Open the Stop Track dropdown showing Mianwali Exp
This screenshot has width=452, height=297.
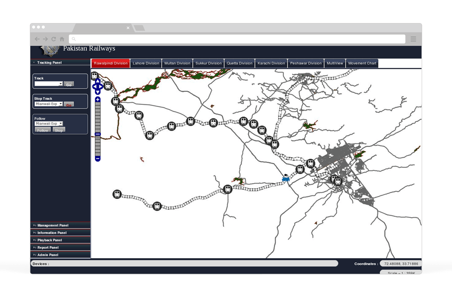[x=49, y=104]
